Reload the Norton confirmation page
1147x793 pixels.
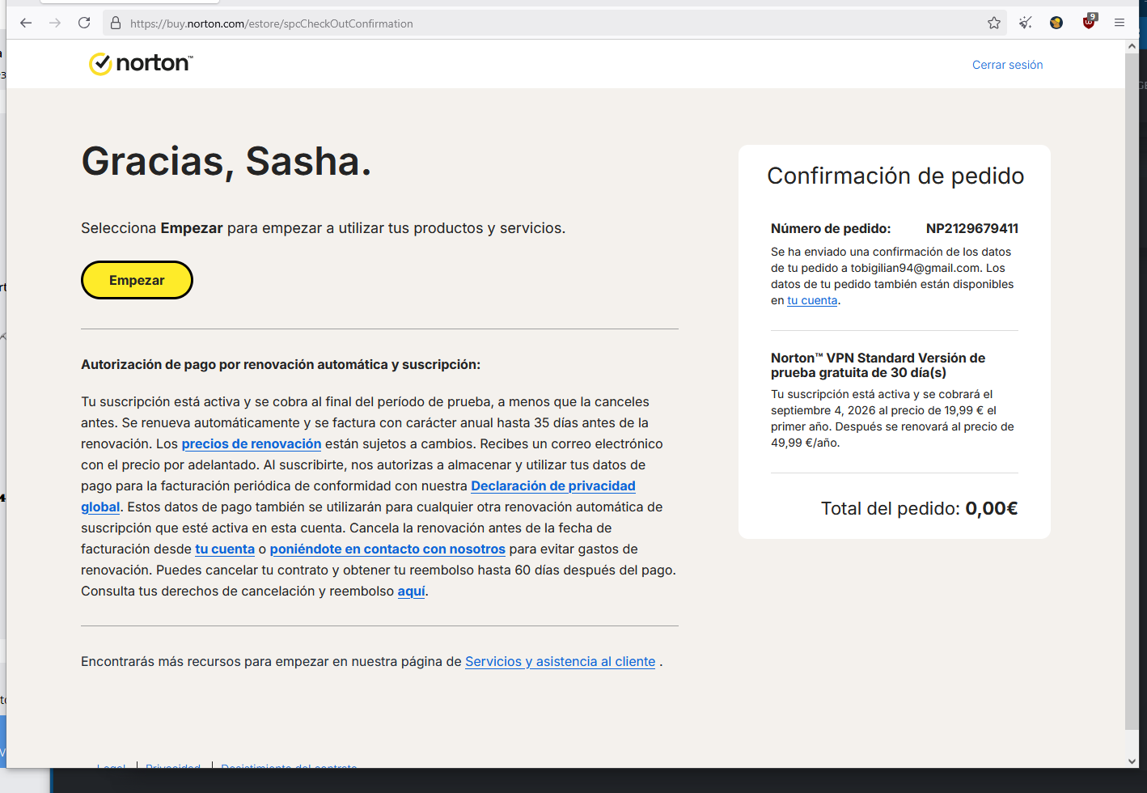(x=84, y=23)
